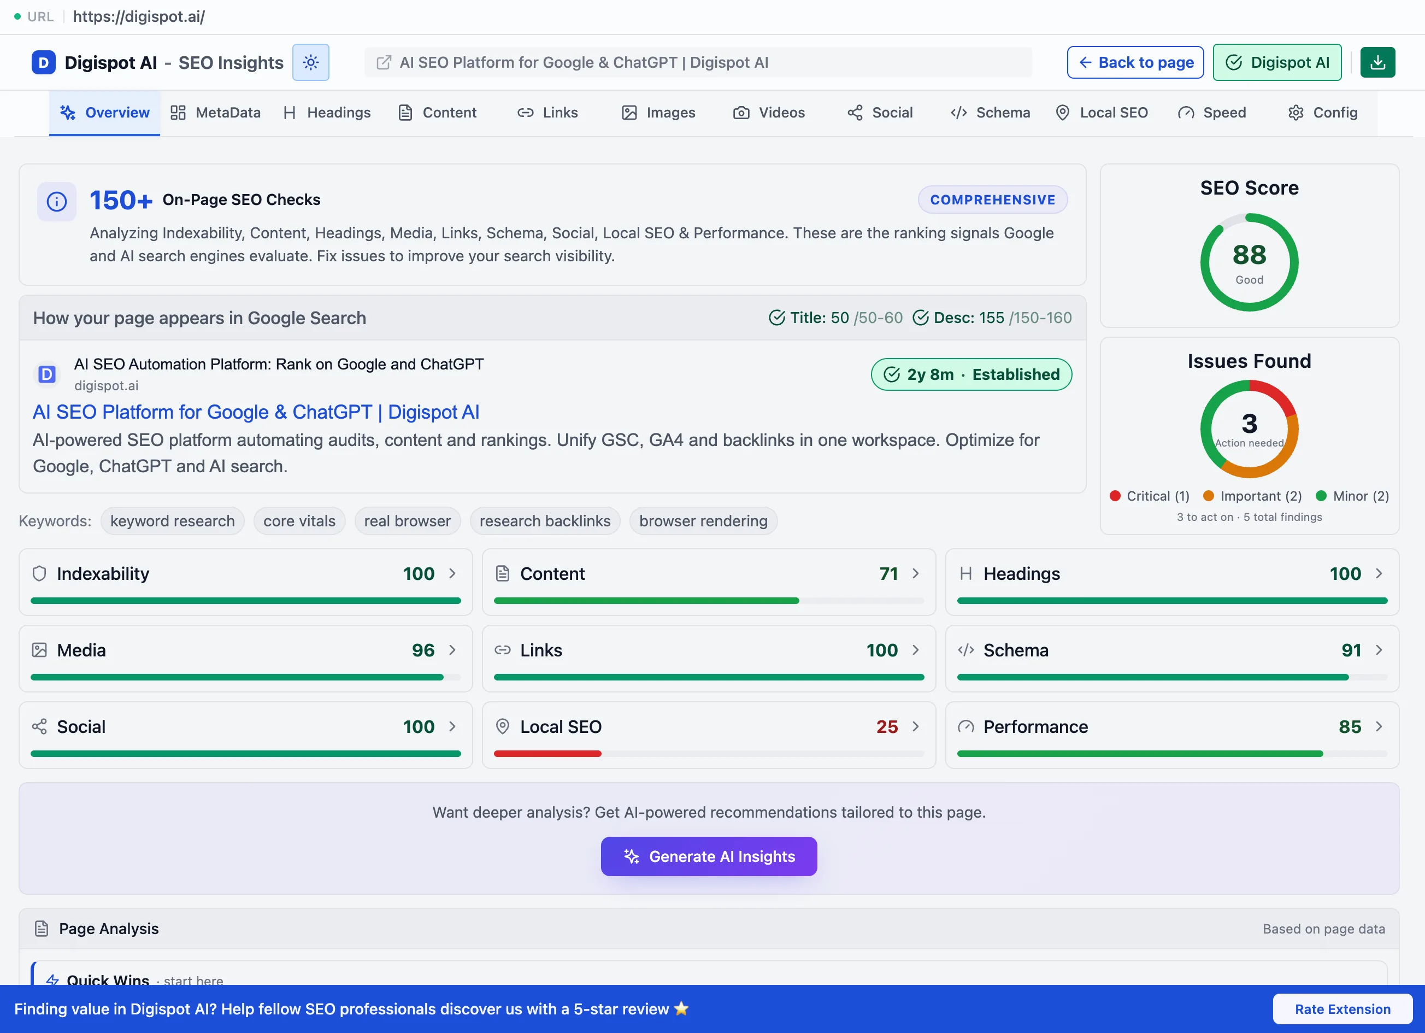Go to the Local SEO tab
The width and height of the screenshot is (1425, 1033).
tap(1102, 113)
